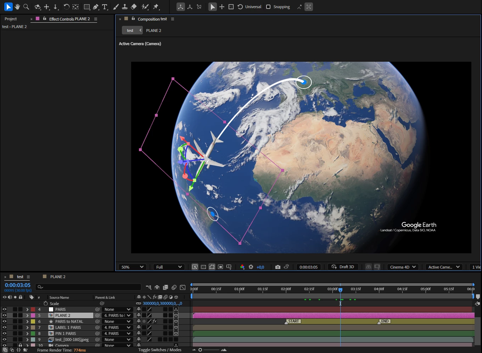Click the END marker in the timeline
Image resolution: width=482 pixels, height=353 pixels.
tap(385, 321)
